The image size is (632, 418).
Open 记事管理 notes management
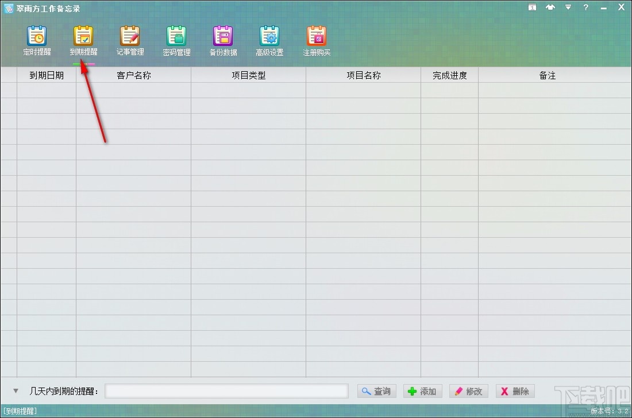tap(130, 41)
